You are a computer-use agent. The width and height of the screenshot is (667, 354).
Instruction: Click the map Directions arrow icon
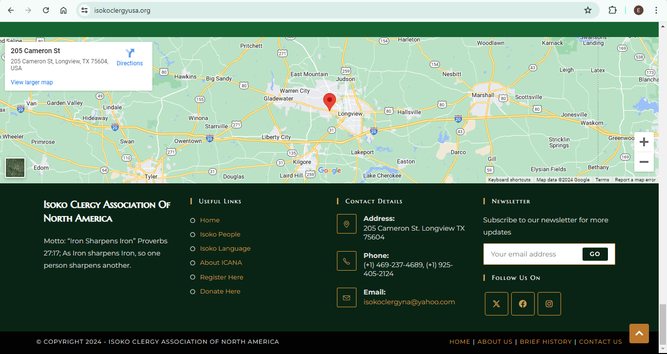[x=130, y=54]
